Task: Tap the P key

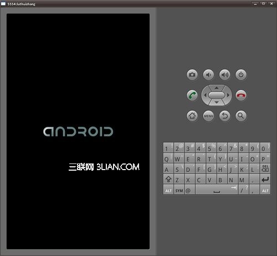Action: tap(265, 158)
